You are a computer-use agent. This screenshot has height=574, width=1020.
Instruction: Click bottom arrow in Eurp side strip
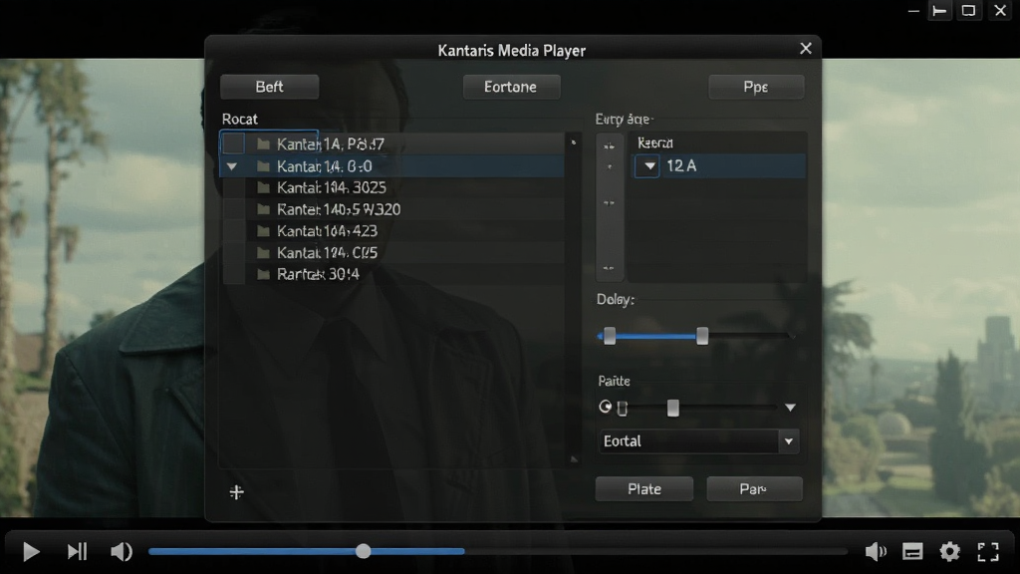609,268
